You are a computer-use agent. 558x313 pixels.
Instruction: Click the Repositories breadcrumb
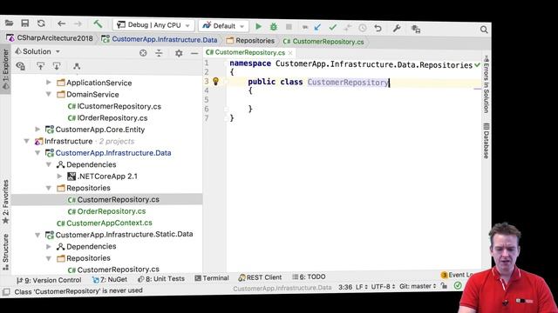250,41
